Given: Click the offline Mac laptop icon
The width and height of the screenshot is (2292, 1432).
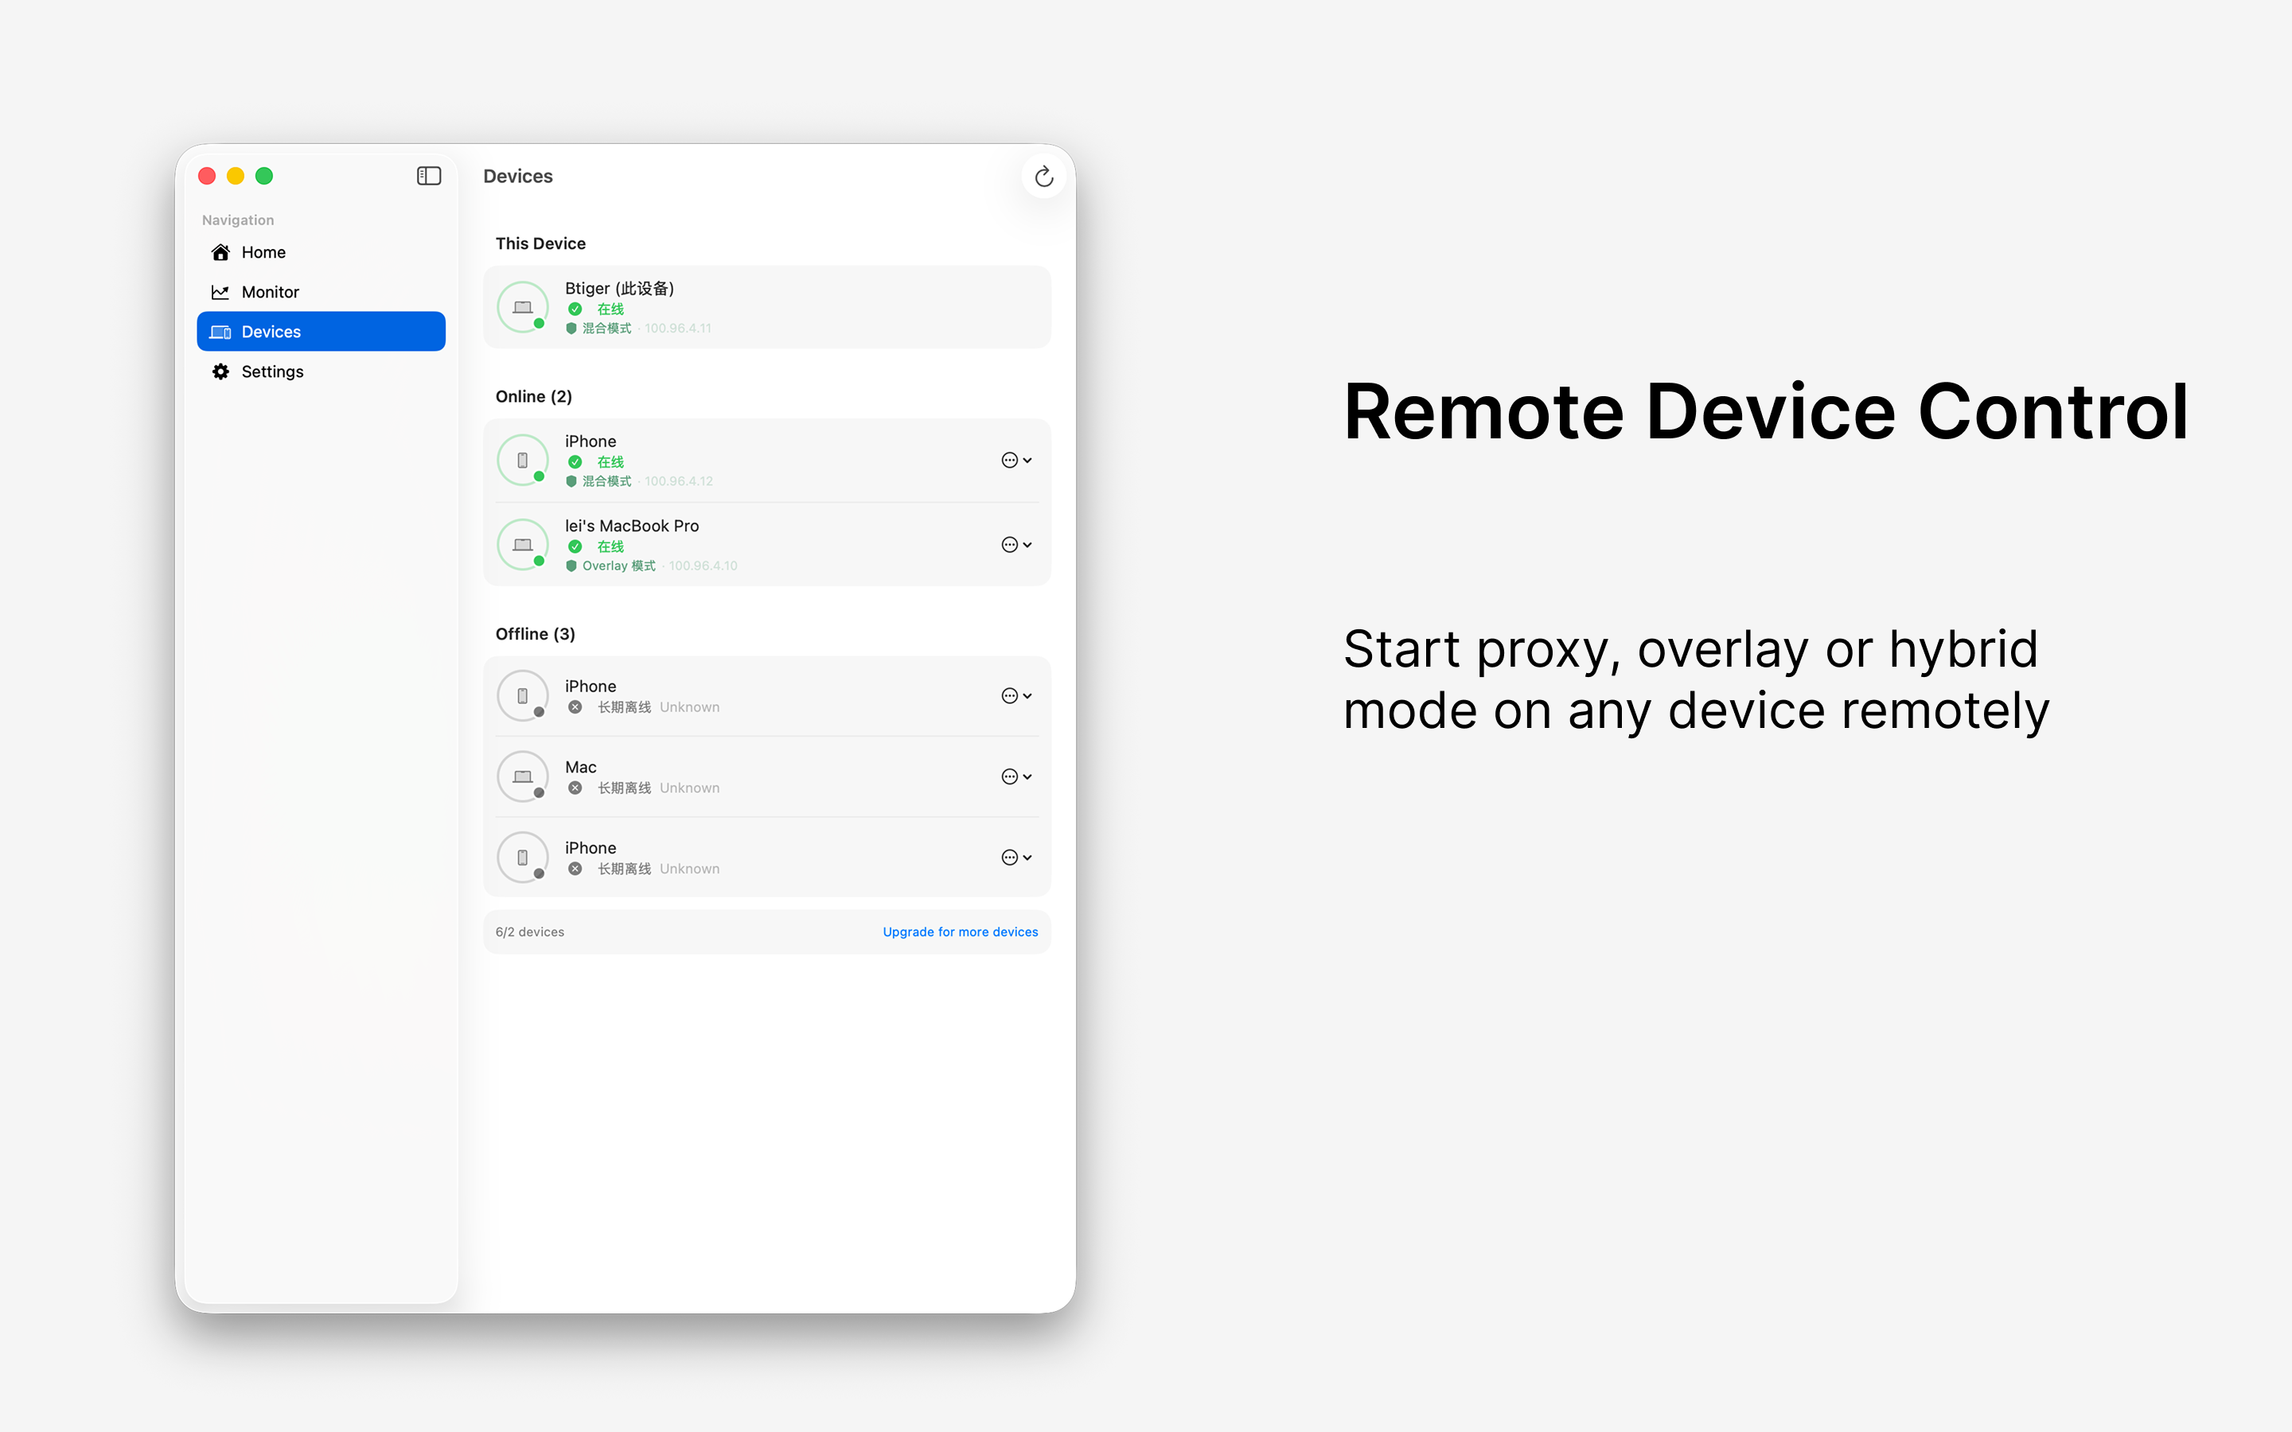Looking at the screenshot, I should (x=523, y=776).
